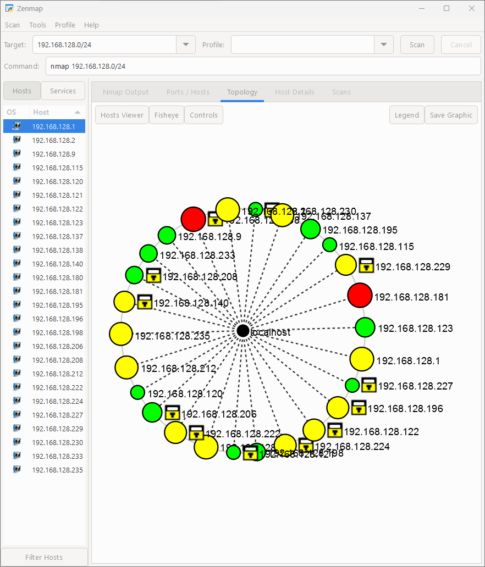
Task: Open the Target dropdown arrow
Action: (x=186, y=45)
